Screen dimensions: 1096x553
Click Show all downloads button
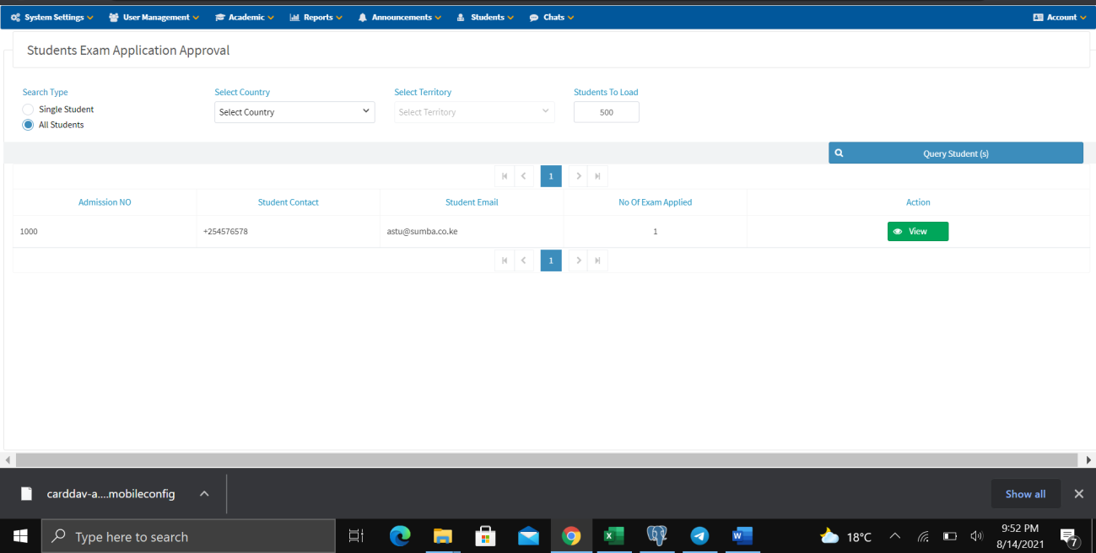pyautogui.click(x=1025, y=494)
